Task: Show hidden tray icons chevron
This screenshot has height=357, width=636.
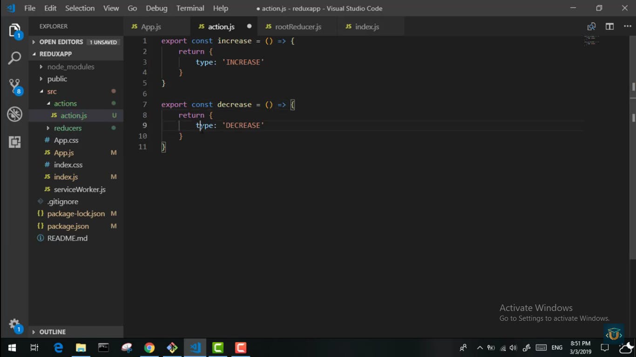Action: point(480,348)
